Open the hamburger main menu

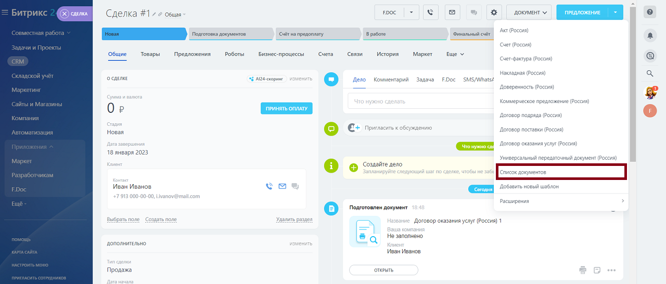pos(5,13)
